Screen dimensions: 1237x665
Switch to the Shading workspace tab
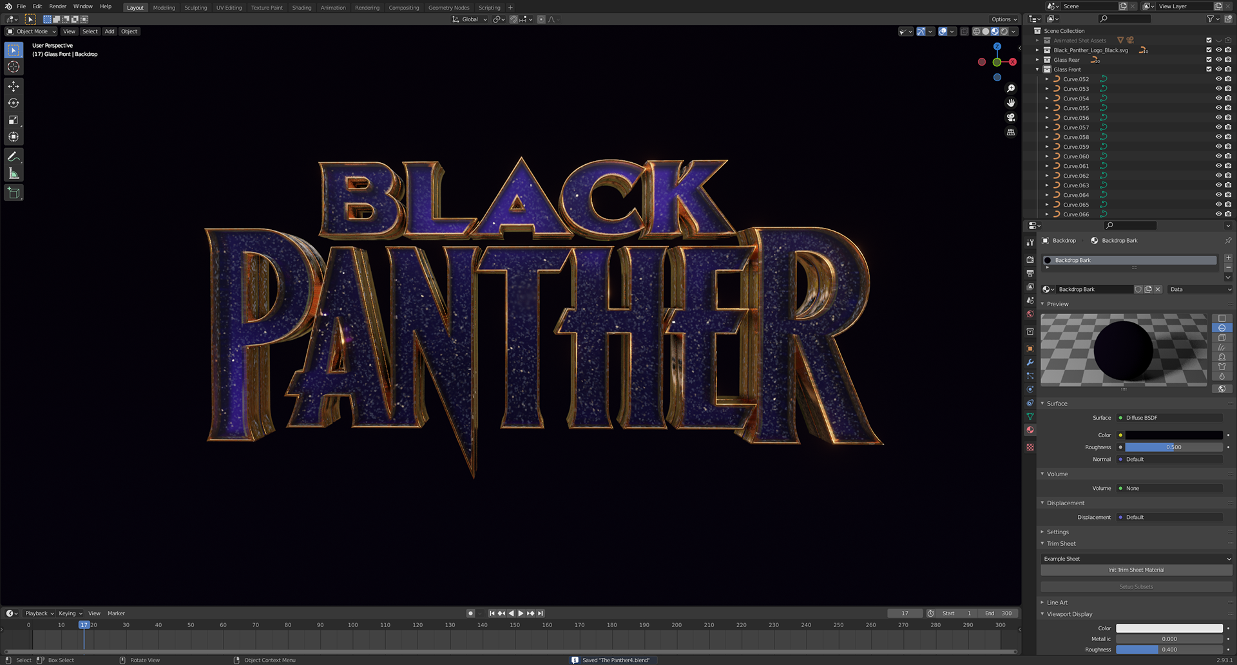(302, 8)
